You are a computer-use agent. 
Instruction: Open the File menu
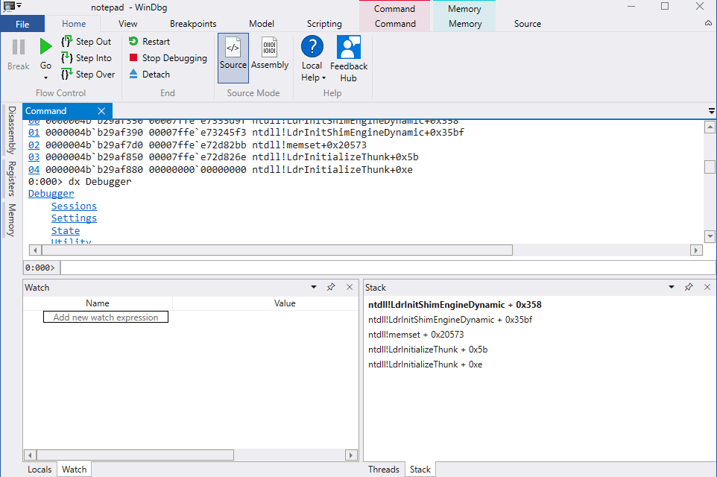pos(22,24)
